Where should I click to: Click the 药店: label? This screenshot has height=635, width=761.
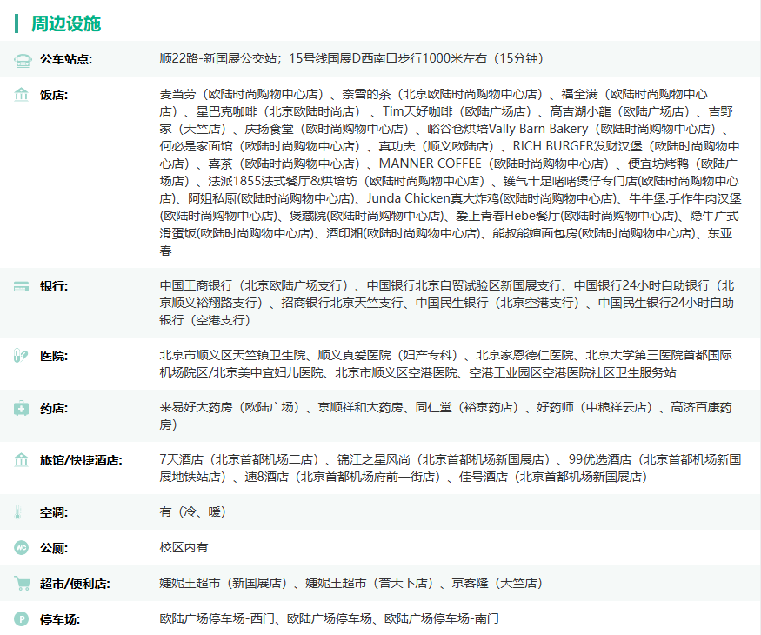pos(54,408)
